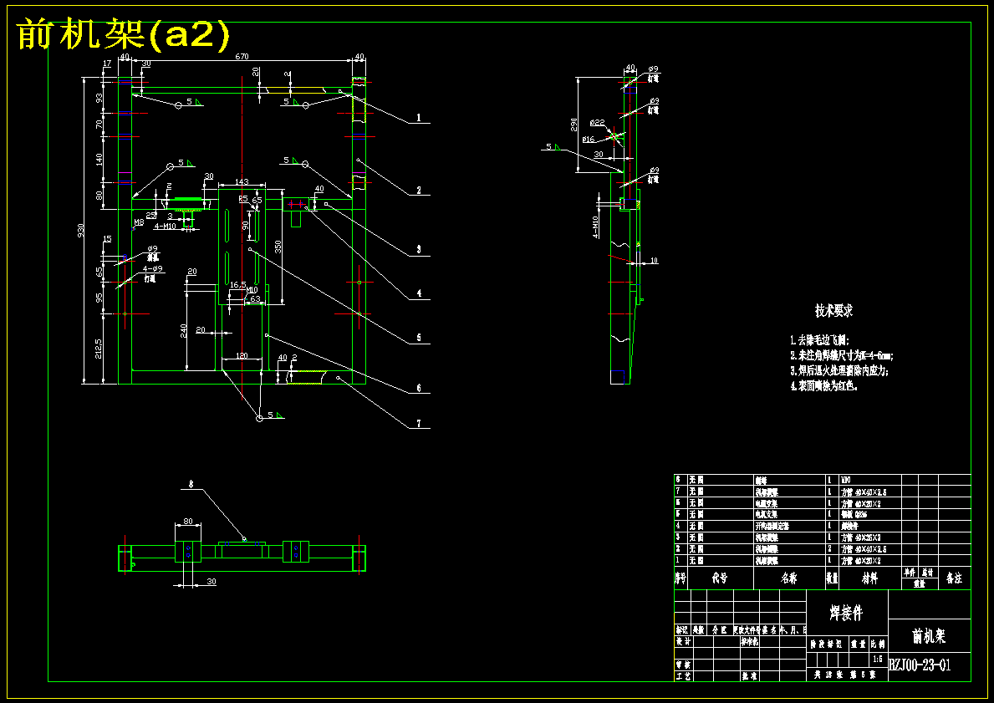The image size is (994, 703).
Task: Click the 名称 column header
Action: (788, 578)
